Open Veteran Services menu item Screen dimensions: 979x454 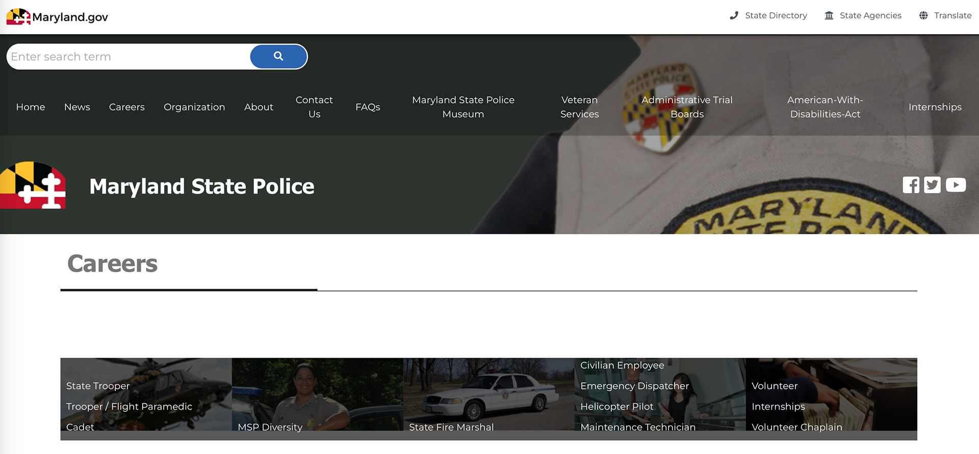tap(579, 107)
